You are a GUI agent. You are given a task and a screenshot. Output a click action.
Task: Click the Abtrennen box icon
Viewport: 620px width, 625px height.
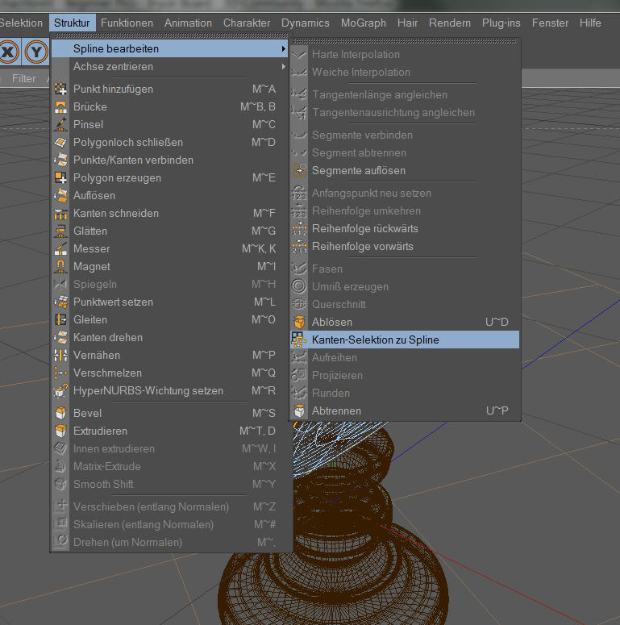299,410
